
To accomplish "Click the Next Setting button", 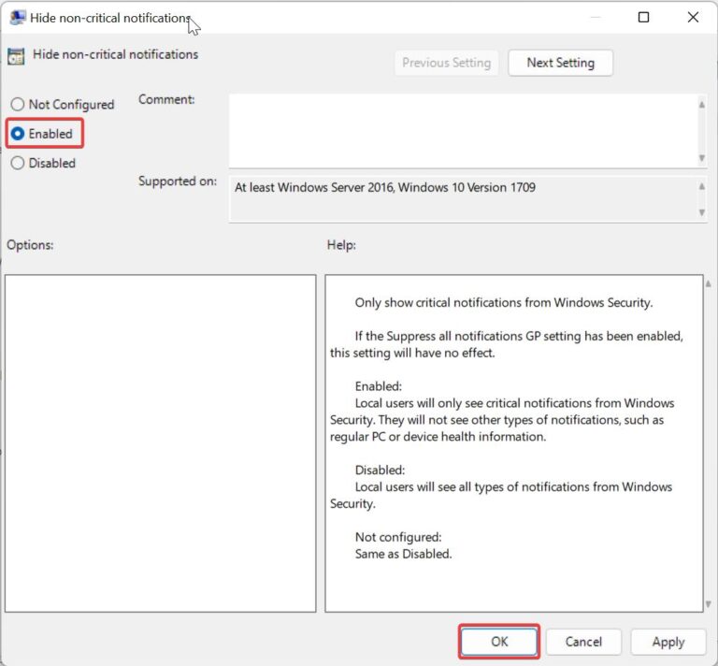I will click(x=561, y=63).
